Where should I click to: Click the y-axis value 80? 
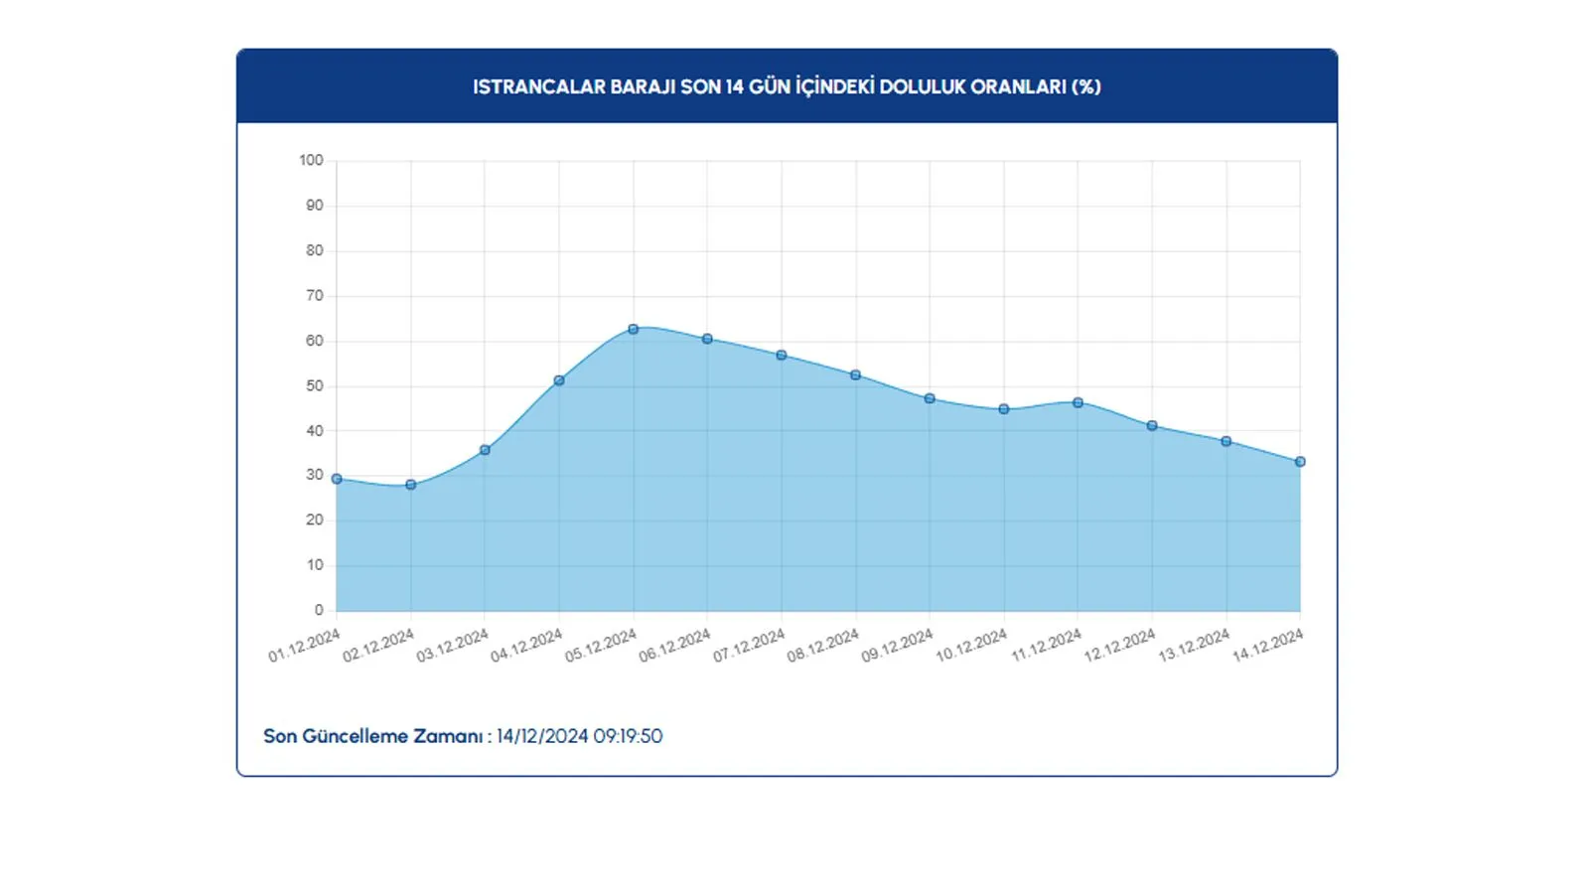click(315, 250)
